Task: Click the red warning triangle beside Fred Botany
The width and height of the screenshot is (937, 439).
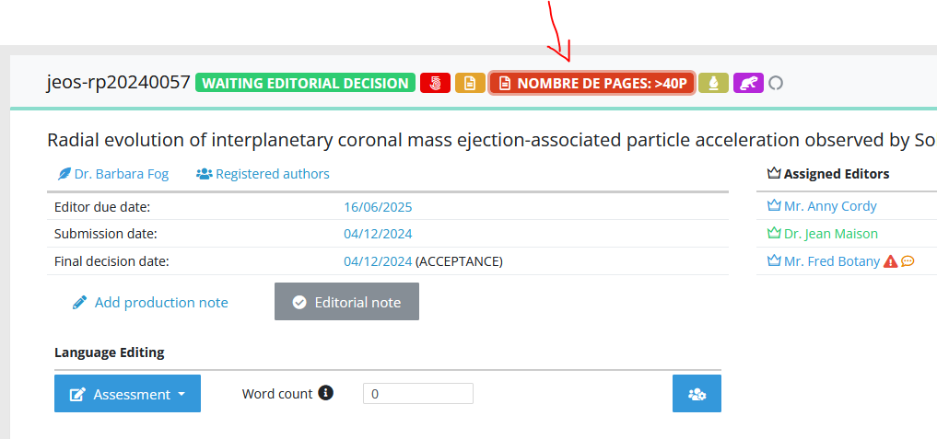Action: pyautogui.click(x=890, y=261)
